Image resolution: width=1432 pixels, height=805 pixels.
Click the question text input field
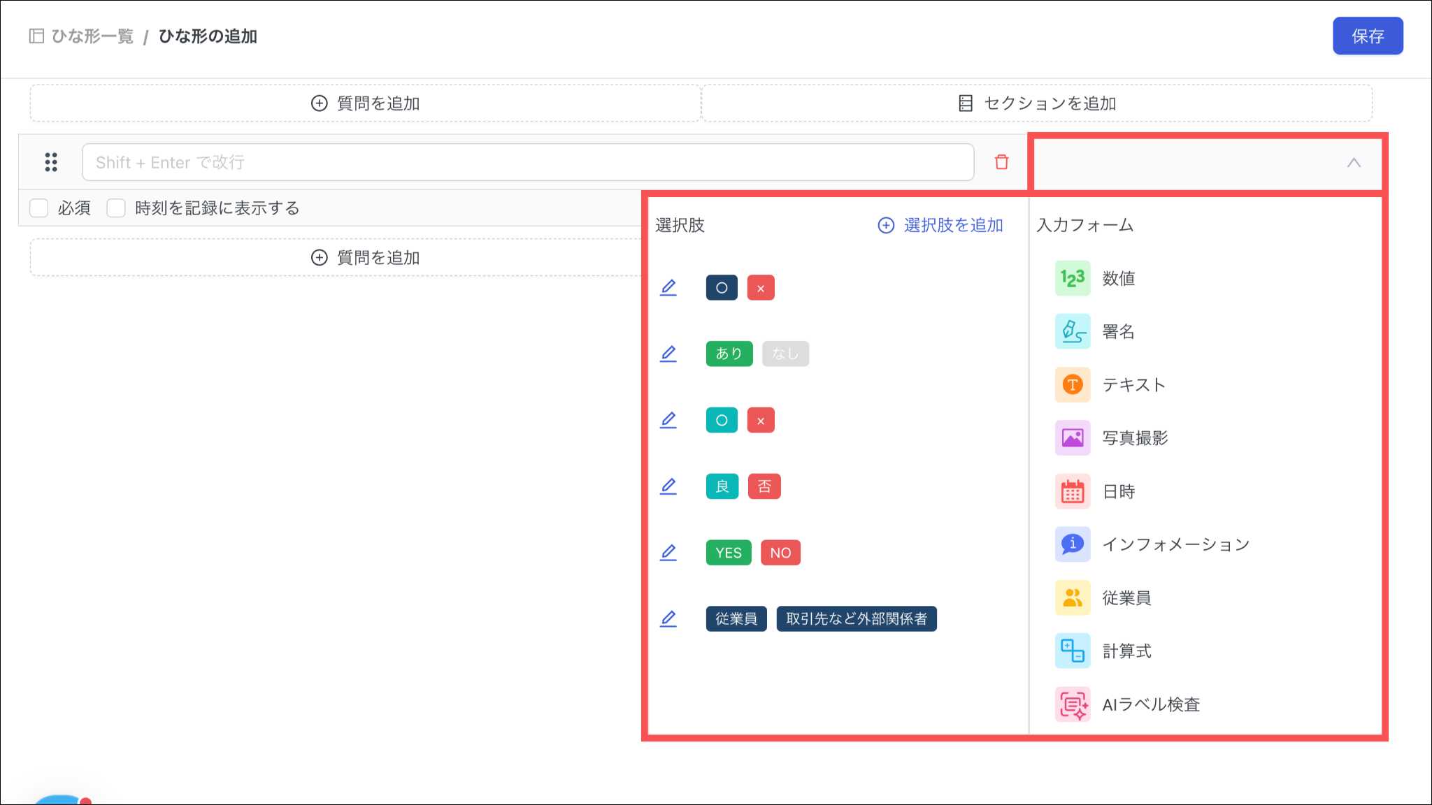pos(528,162)
